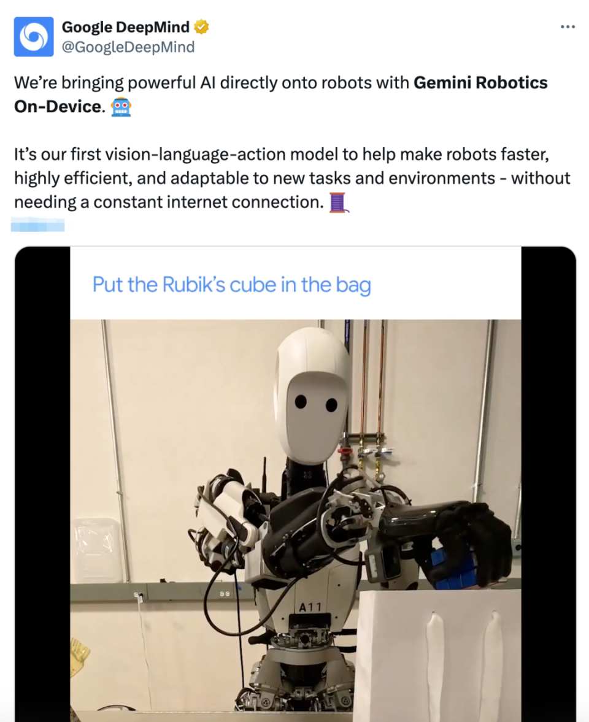Visit the @GoogleDeepMind handle link
The height and width of the screenshot is (722, 589).
coord(128,47)
